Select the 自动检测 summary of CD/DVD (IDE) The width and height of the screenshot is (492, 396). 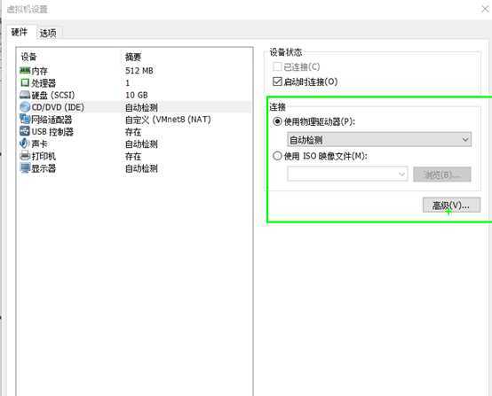(141, 107)
